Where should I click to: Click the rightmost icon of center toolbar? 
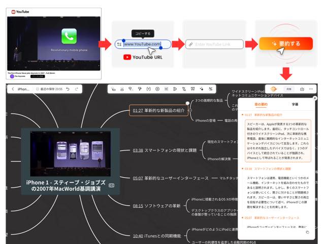[211, 89]
